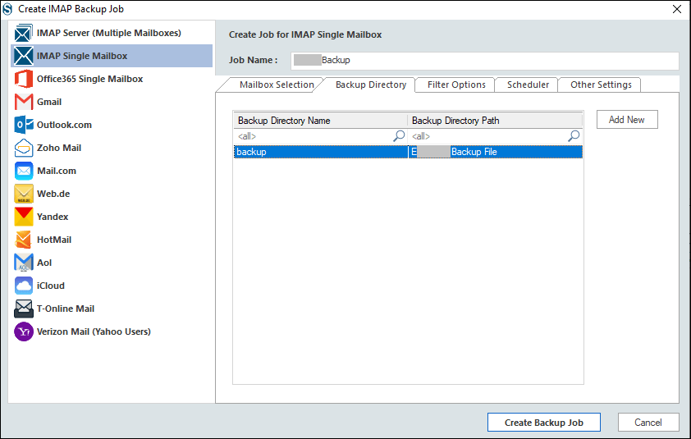Screen dimensions: 691x439
Task: Click the Zoho Mail envelope icon
Action: point(23,148)
